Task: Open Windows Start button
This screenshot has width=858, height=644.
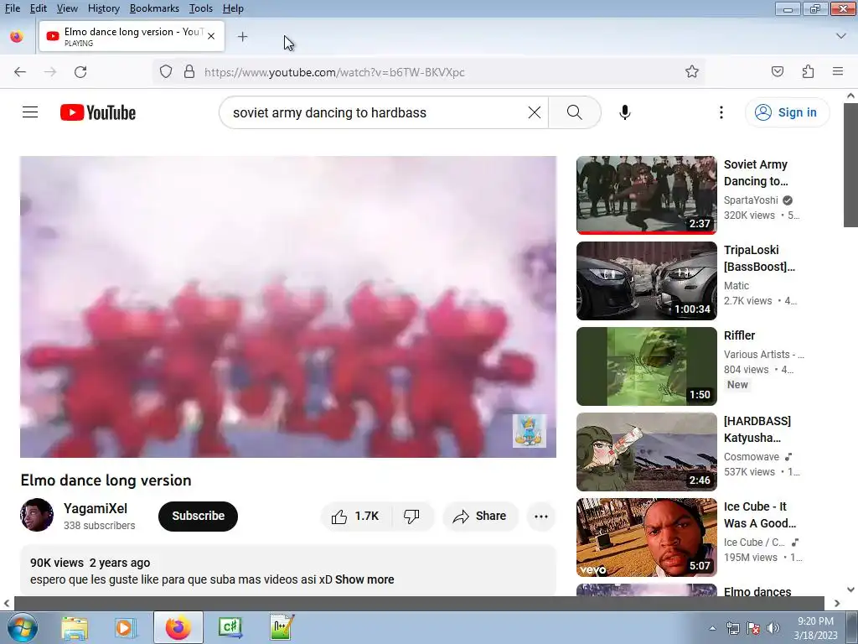Action: tap(23, 627)
